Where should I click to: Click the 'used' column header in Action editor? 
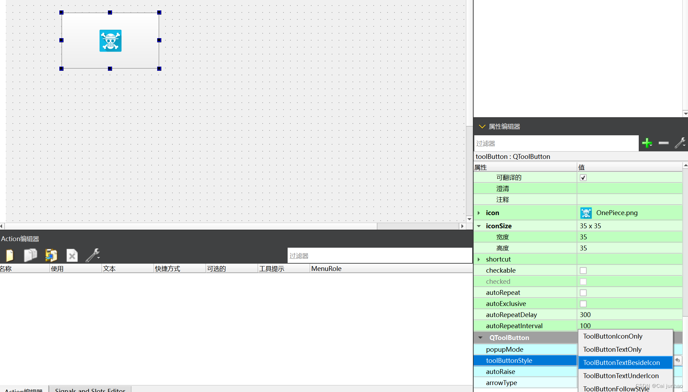75,269
